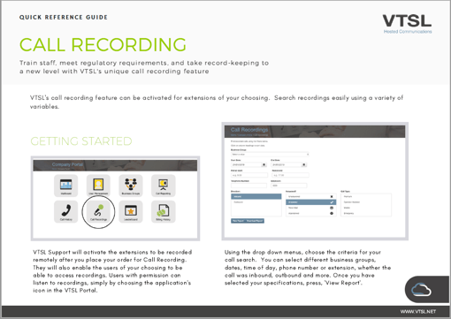Open the Dashboard icon in Company Portal
Screen dimensions: 451x319
65,186
